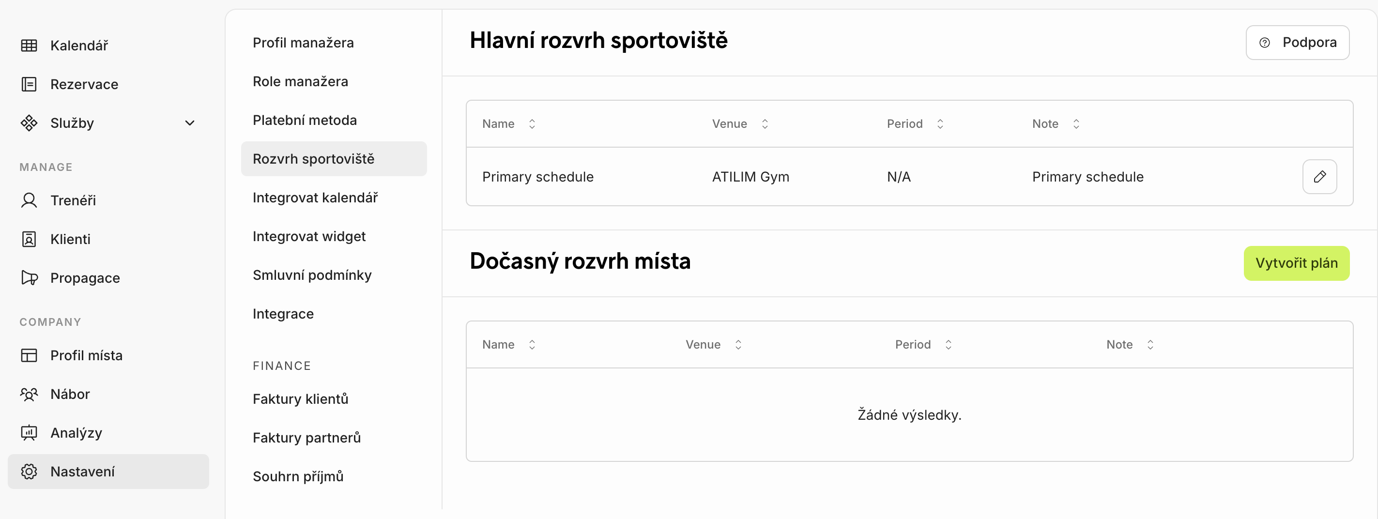The width and height of the screenshot is (1378, 519).
Task: Expand the Služby submenu chevron
Action: point(189,123)
